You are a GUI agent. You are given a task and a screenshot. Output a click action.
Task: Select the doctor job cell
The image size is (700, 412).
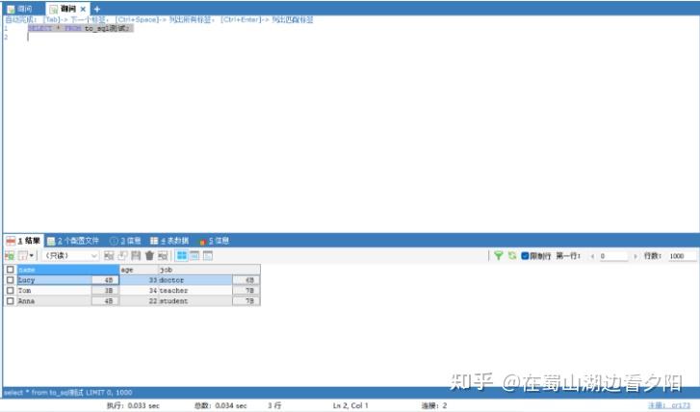[x=195, y=280]
